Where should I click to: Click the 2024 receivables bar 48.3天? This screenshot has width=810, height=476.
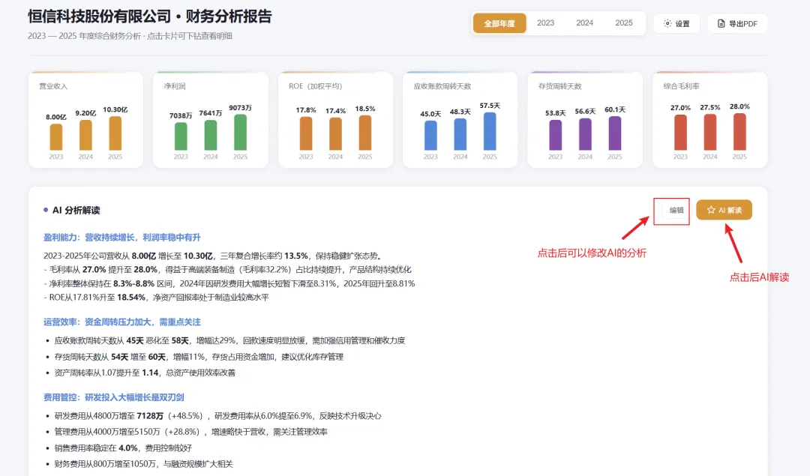460,134
